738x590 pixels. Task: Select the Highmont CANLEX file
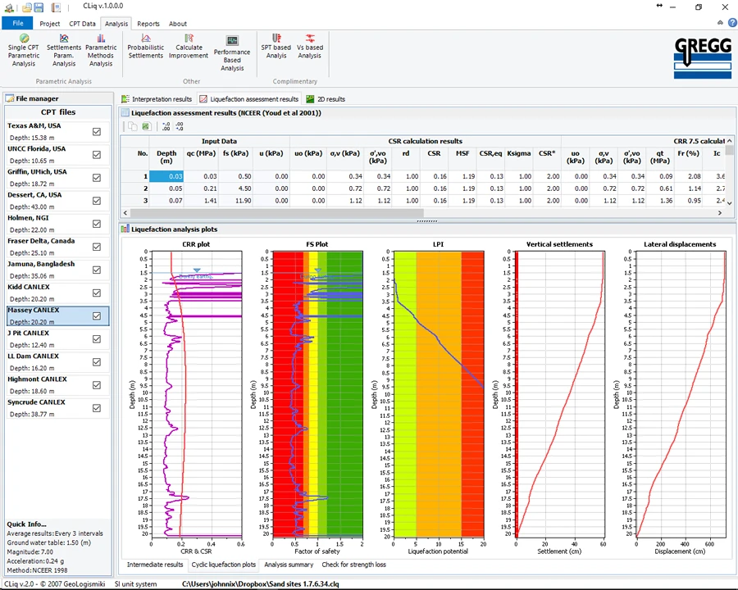coord(58,385)
